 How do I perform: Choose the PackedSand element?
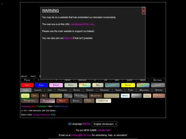[x=111, y=96]
